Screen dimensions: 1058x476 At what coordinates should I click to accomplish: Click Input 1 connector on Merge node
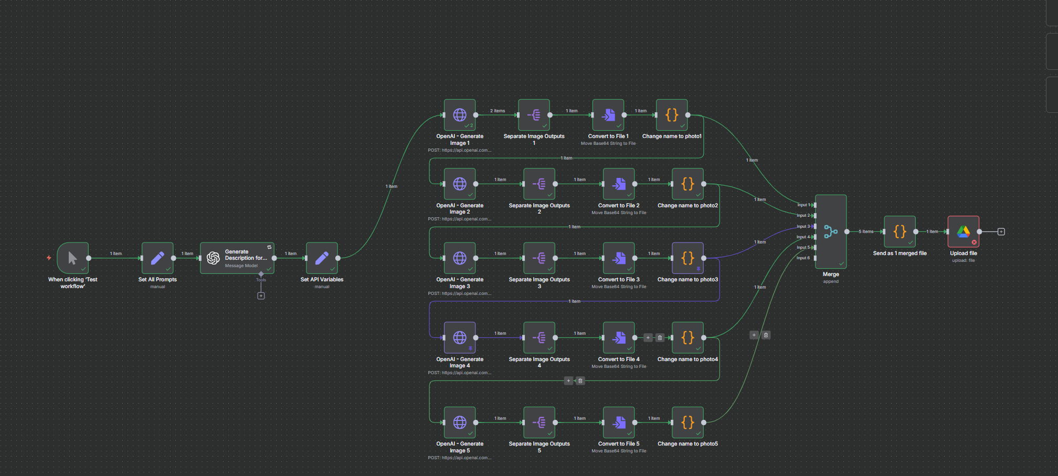point(814,205)
